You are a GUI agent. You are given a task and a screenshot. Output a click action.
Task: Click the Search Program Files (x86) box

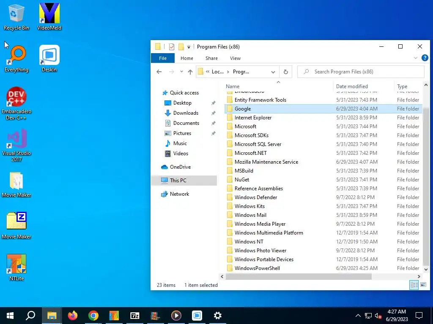coord(361,72)
